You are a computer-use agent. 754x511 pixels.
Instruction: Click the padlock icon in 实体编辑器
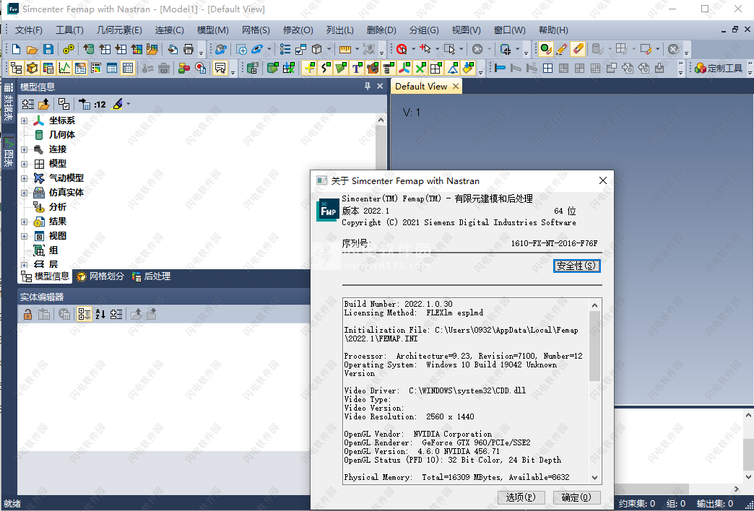pos(28,315)
